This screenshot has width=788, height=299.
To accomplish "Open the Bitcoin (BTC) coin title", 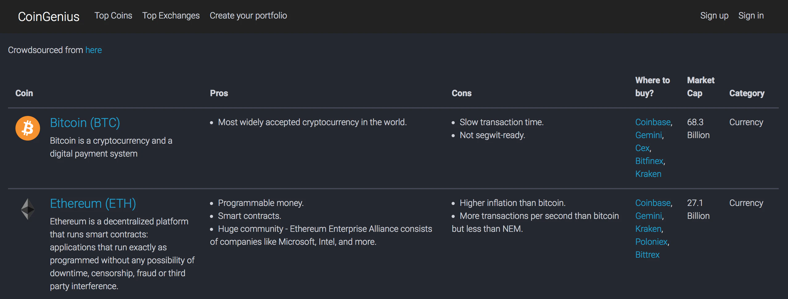I will [x=85, y=123].
